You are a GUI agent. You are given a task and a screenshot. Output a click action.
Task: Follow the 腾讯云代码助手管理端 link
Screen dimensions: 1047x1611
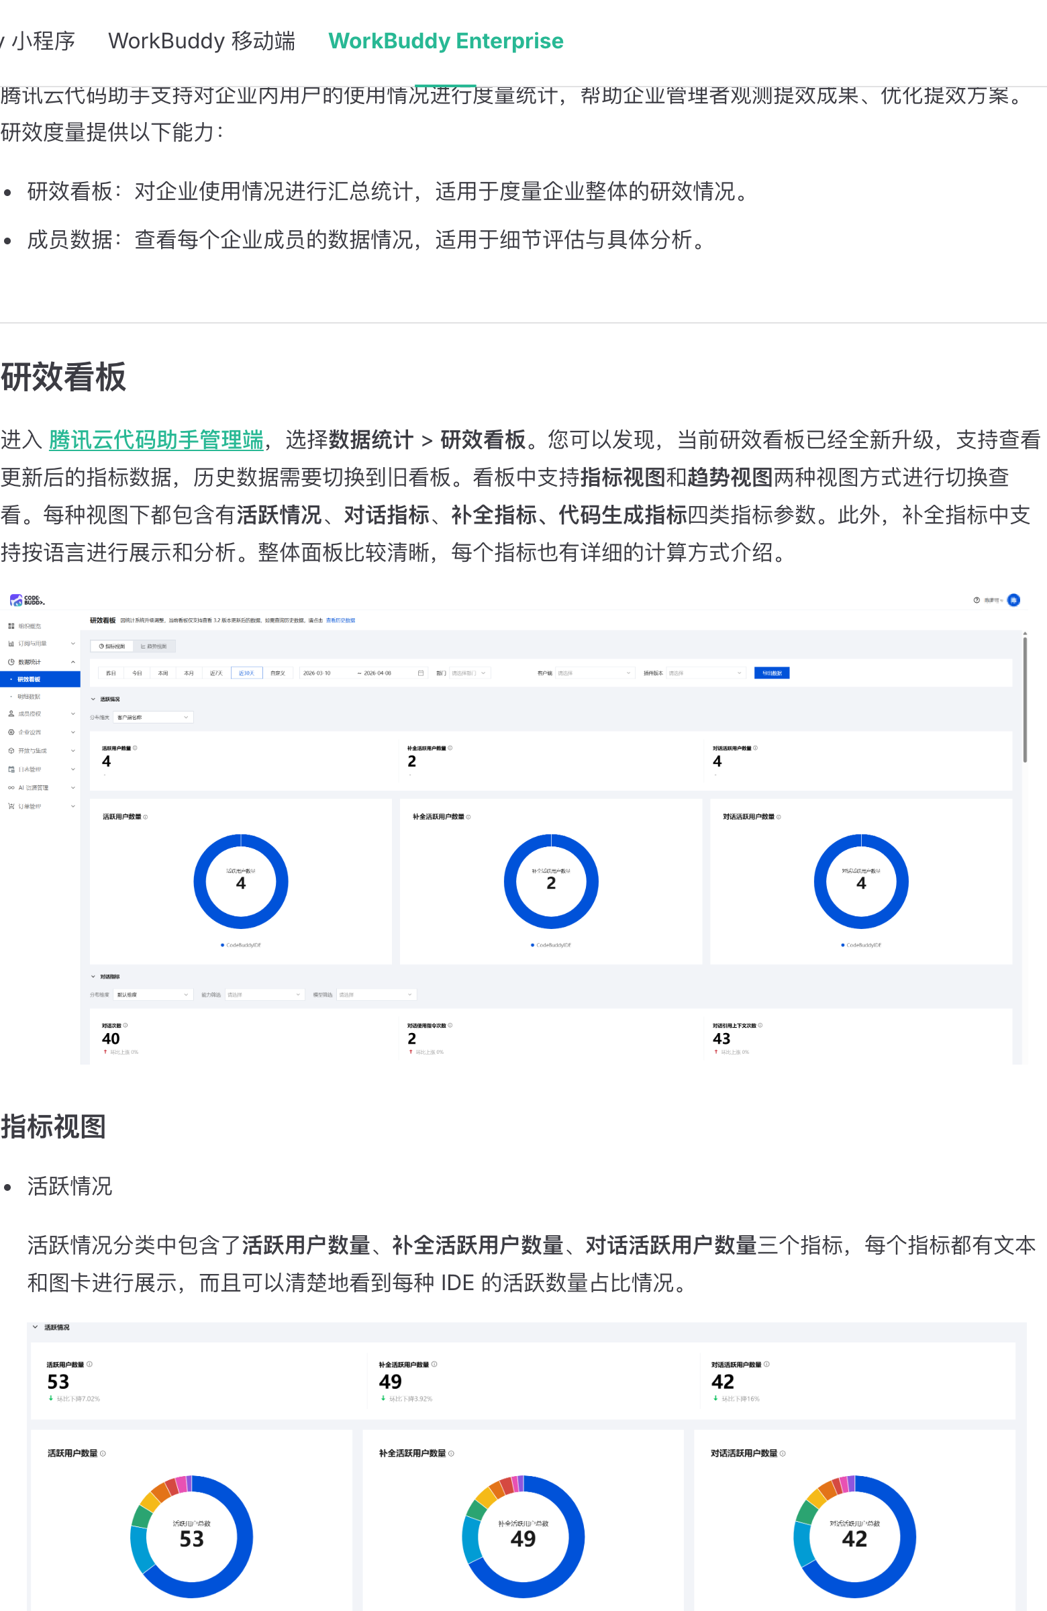(156, 439)
